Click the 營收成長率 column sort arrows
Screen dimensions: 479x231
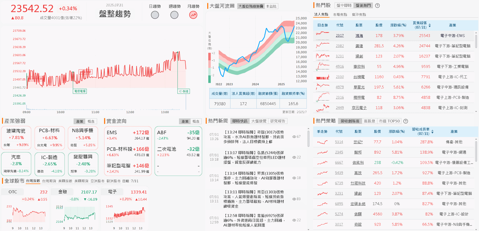tap(432, 132)
